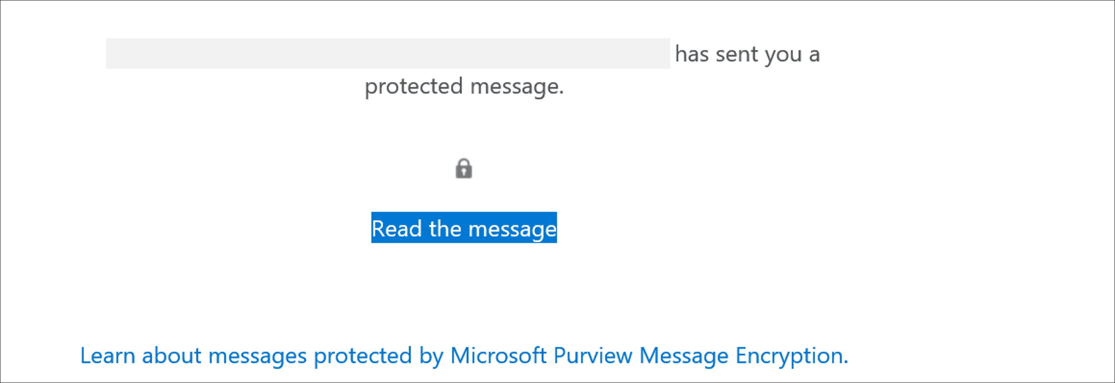Viewport: 1115px width, 383px height.
Task: Click the redacted gray sender name block
Action: click(x=388, y=53)
